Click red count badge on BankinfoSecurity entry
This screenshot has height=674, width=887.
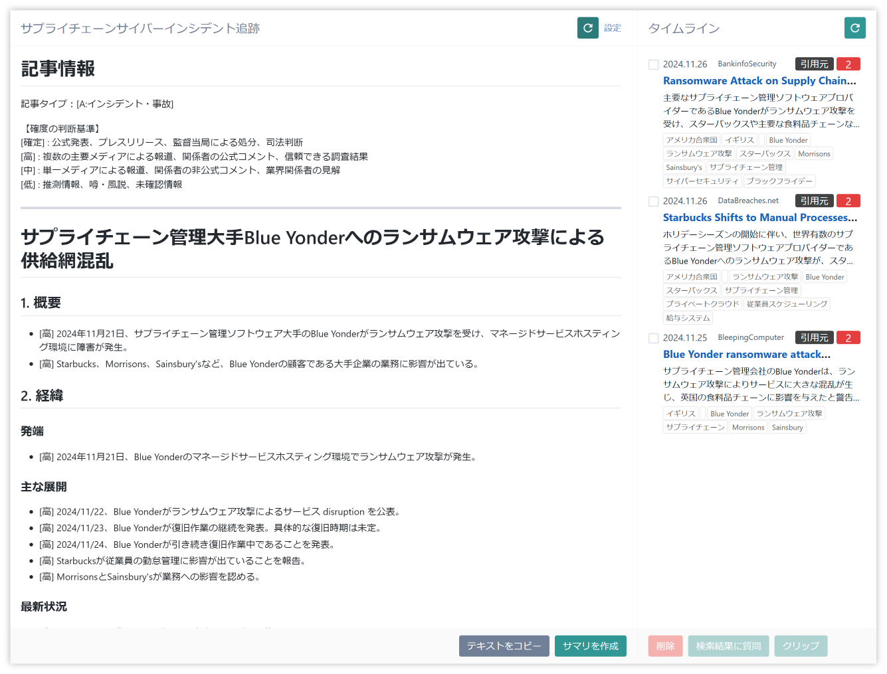pos(848,64)
